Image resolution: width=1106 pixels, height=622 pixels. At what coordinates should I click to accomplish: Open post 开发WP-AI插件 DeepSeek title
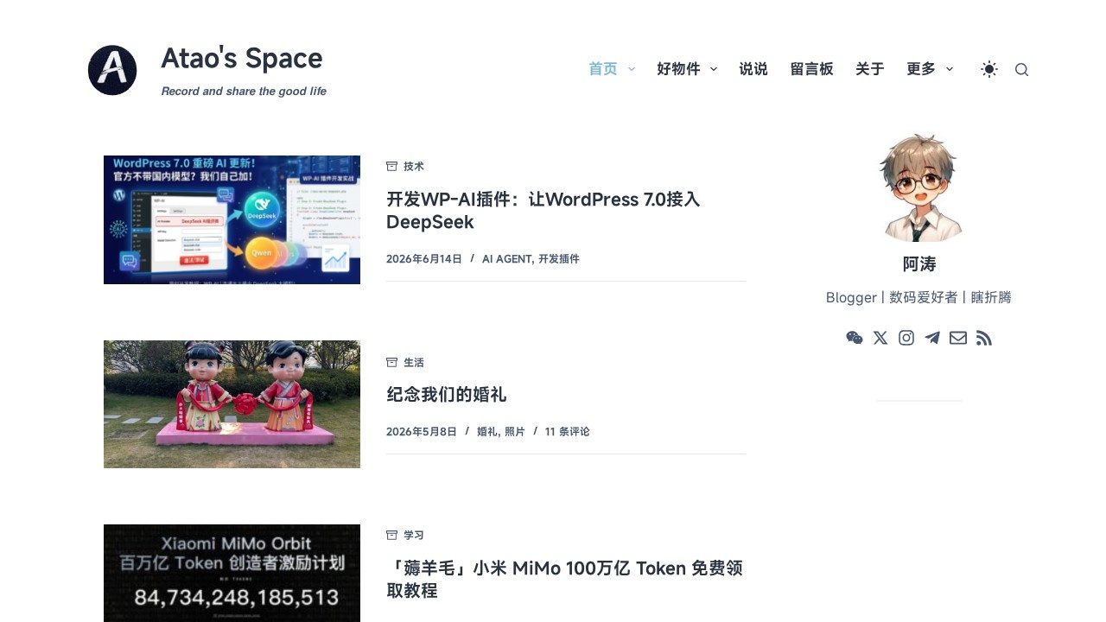(543, 211)
